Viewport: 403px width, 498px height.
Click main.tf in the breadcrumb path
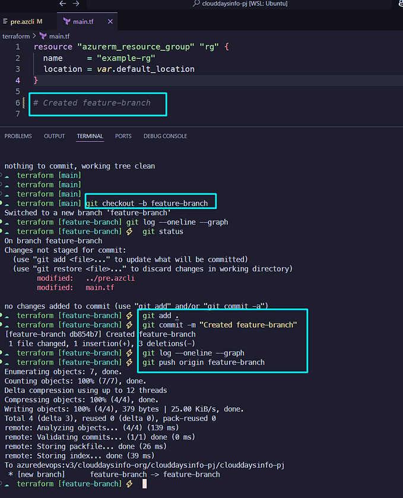click(59, 36)
